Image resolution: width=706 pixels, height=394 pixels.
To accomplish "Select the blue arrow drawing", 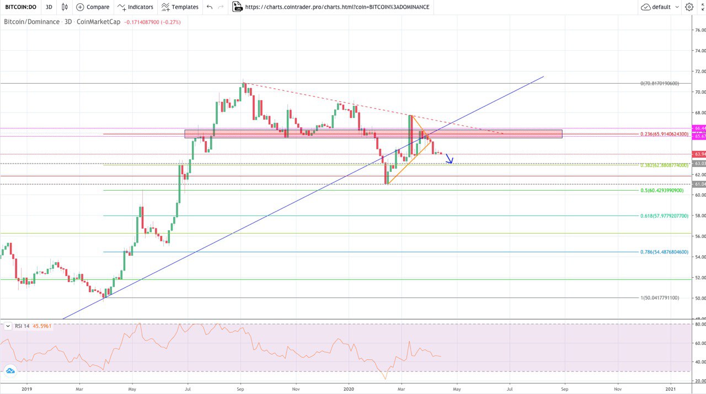I will [x=450, y=159].
